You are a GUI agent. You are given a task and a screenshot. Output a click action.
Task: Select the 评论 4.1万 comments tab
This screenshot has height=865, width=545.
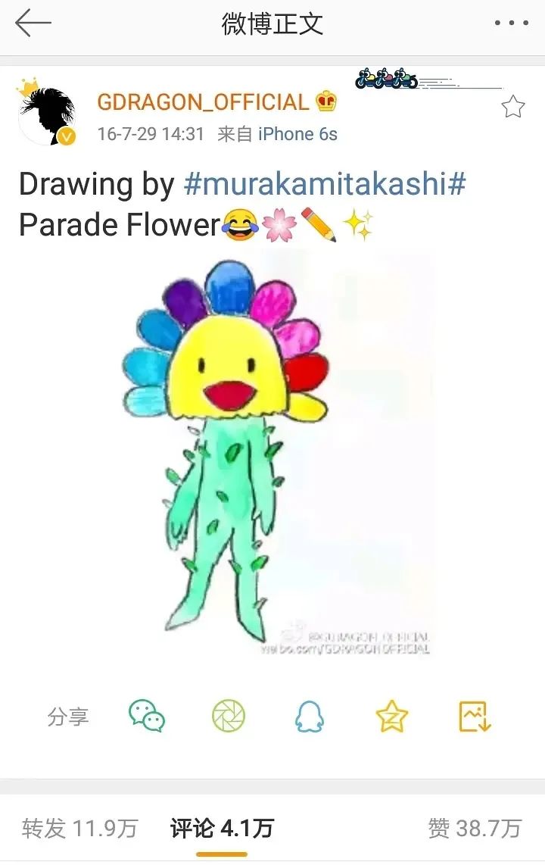[222, 828]
